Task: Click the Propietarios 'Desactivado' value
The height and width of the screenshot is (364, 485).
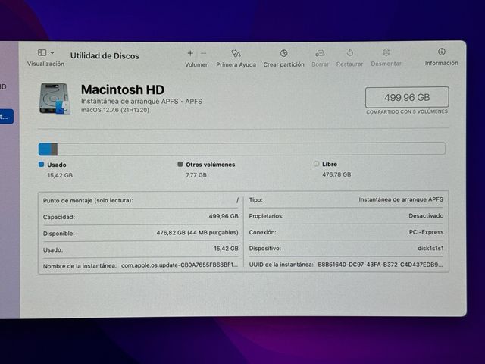Action: [426, 215]
